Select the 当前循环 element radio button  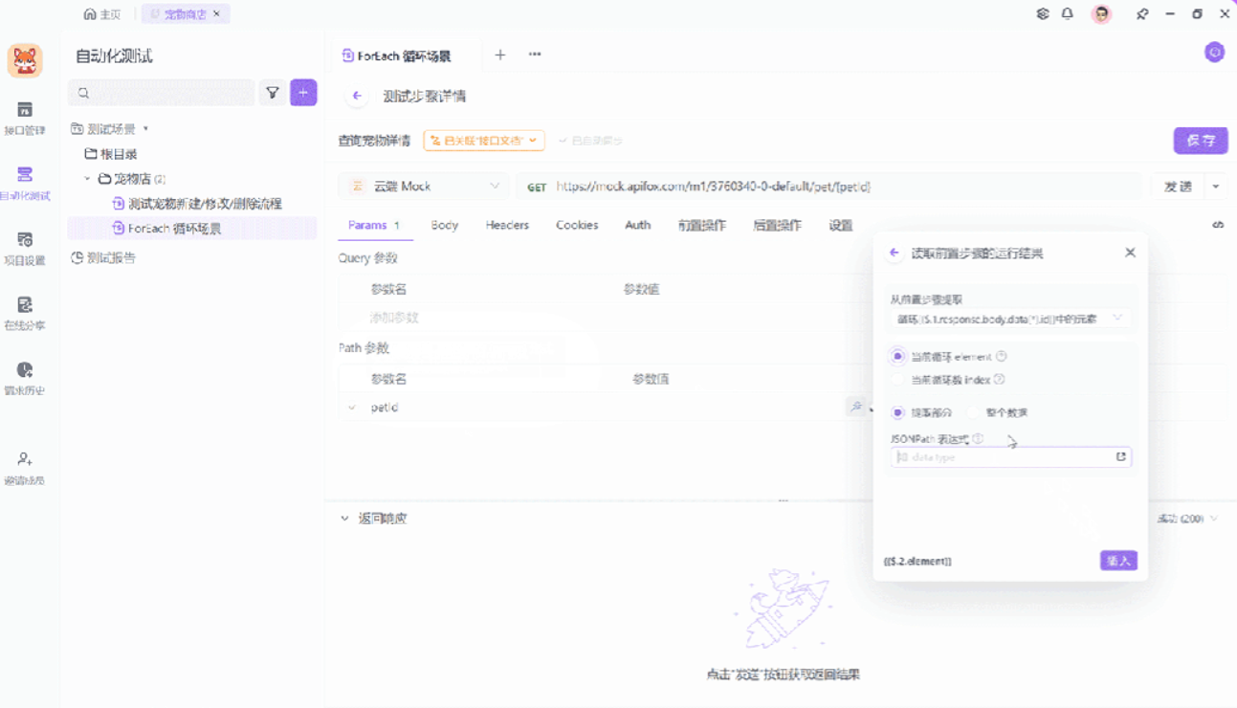click(896, 355)
